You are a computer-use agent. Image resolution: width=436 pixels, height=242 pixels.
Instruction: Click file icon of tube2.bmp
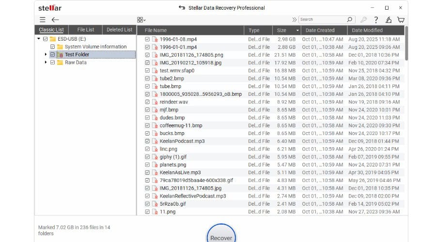[x=155, y=78]
